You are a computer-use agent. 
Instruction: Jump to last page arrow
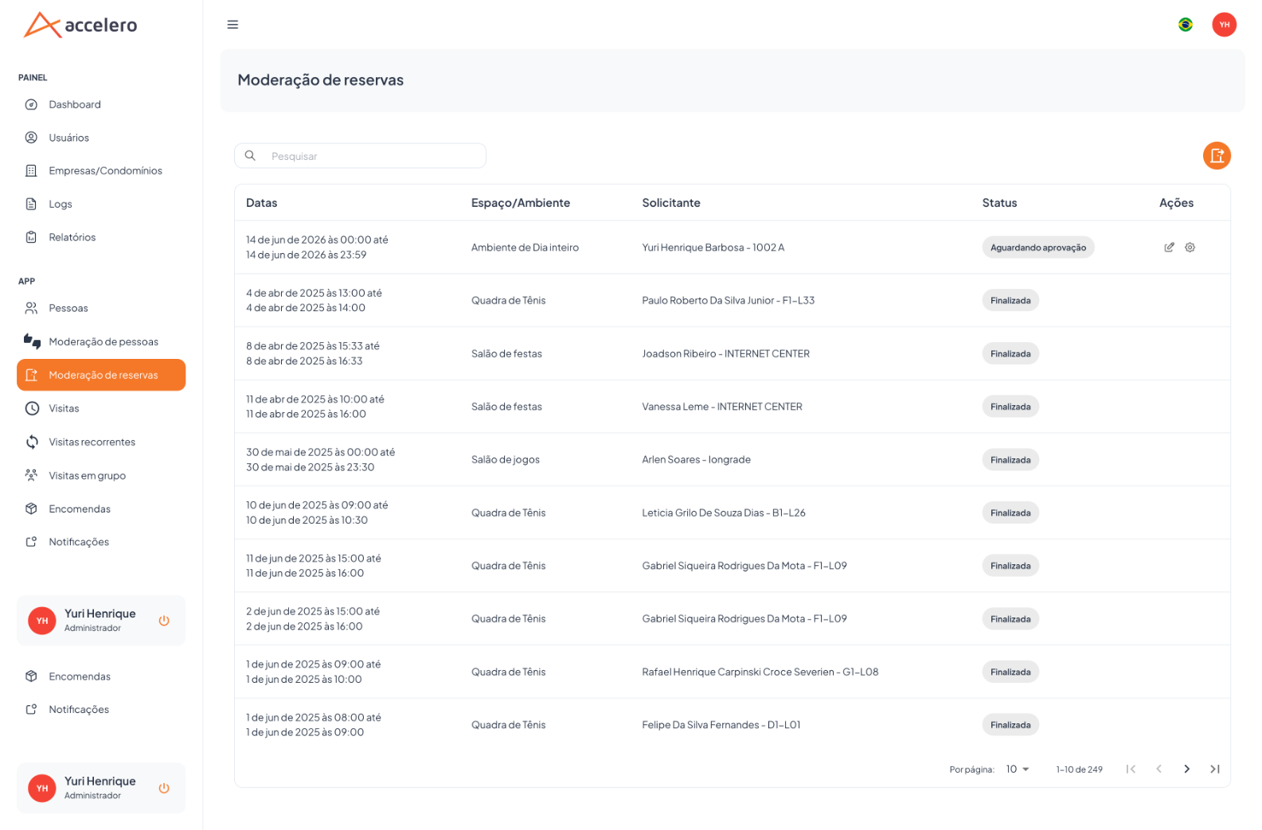[x=1214, y=769]
